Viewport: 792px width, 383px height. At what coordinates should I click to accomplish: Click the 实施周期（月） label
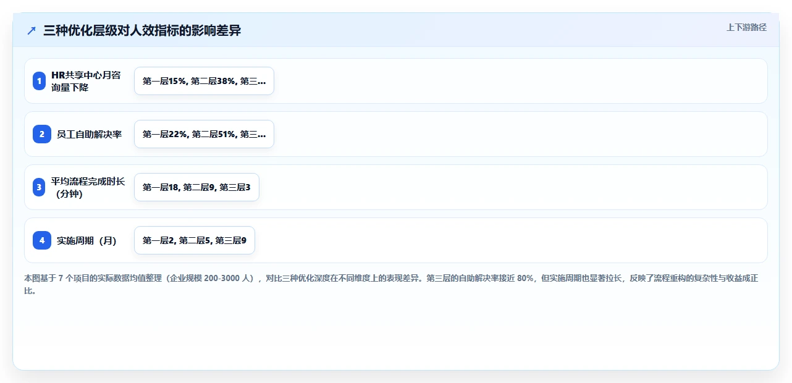point(86,240)
